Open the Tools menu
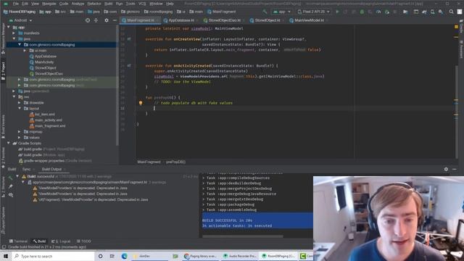This screenshot has width=464, height=261. [130, 4]
